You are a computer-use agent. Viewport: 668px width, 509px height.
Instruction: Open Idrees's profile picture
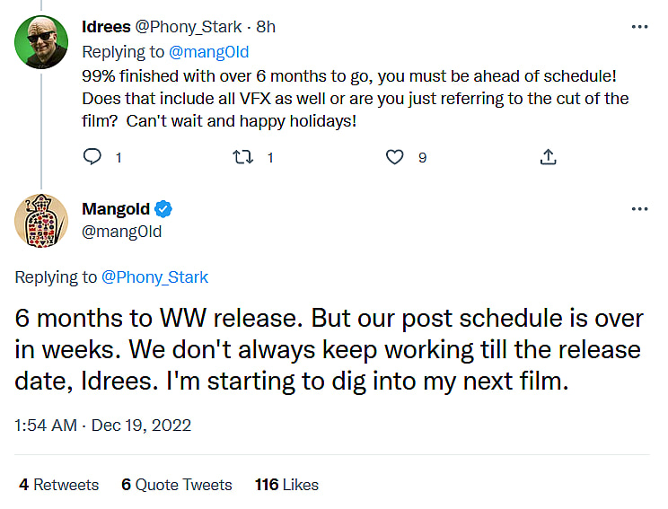tap(41, 42)
